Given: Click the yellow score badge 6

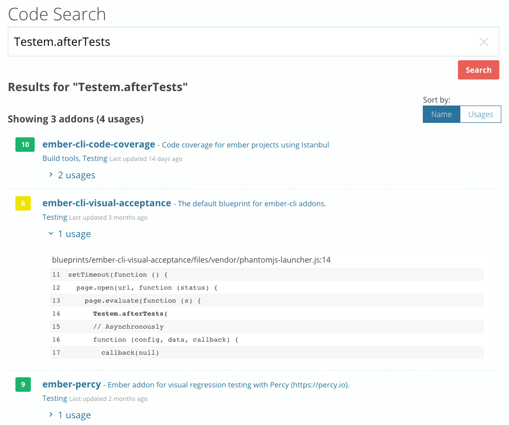Looking at the screenshot, I should pos(23,203).
